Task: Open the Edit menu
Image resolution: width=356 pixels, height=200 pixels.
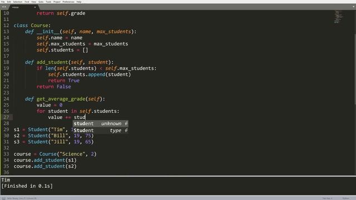Action: click(9, 2)
